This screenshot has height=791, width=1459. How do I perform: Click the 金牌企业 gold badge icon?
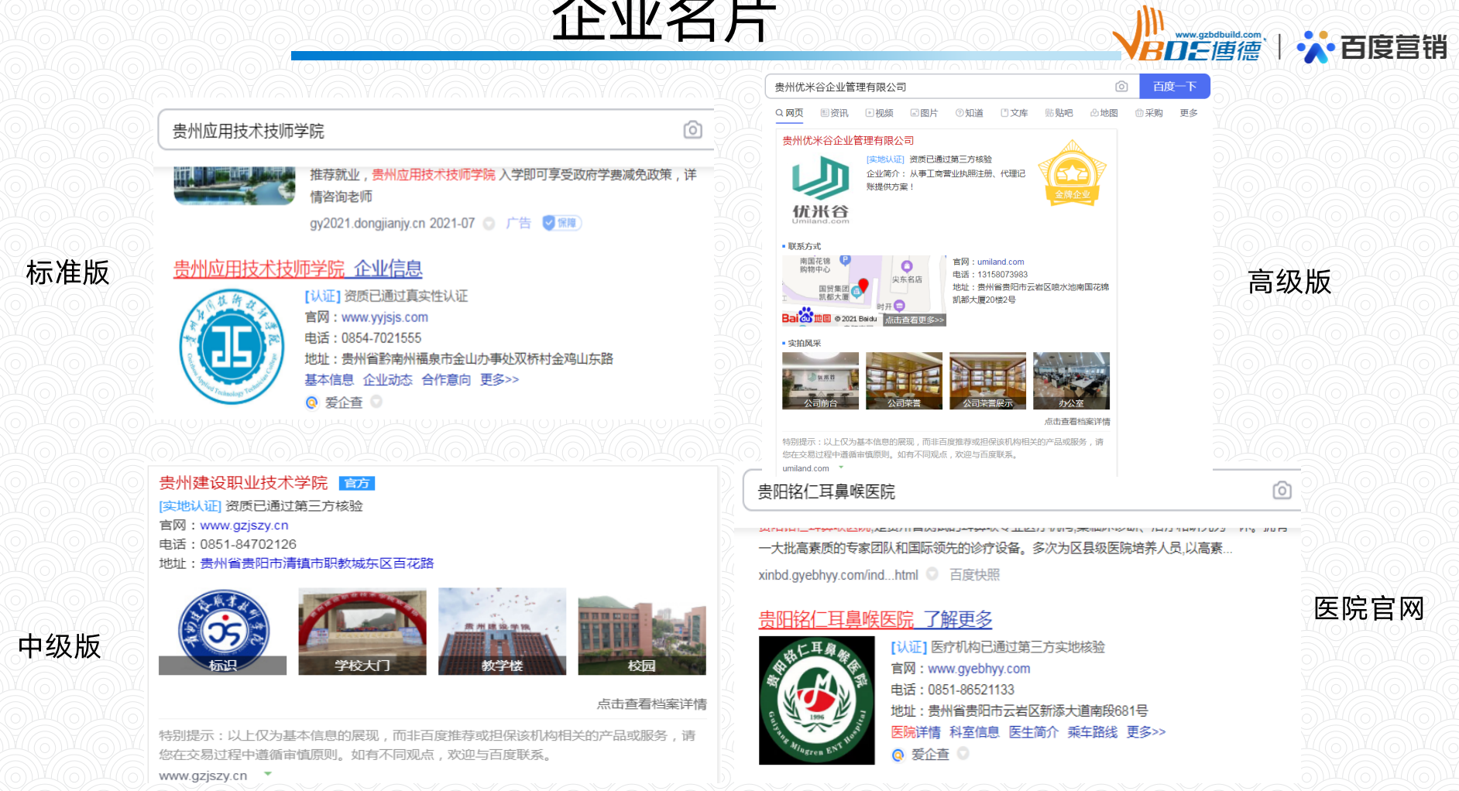[1072, 173]
